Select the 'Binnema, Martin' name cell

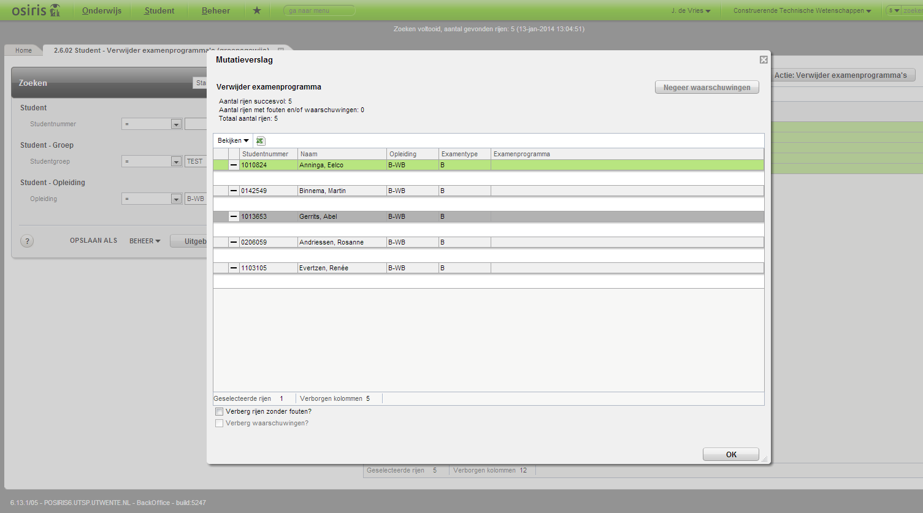342,191
